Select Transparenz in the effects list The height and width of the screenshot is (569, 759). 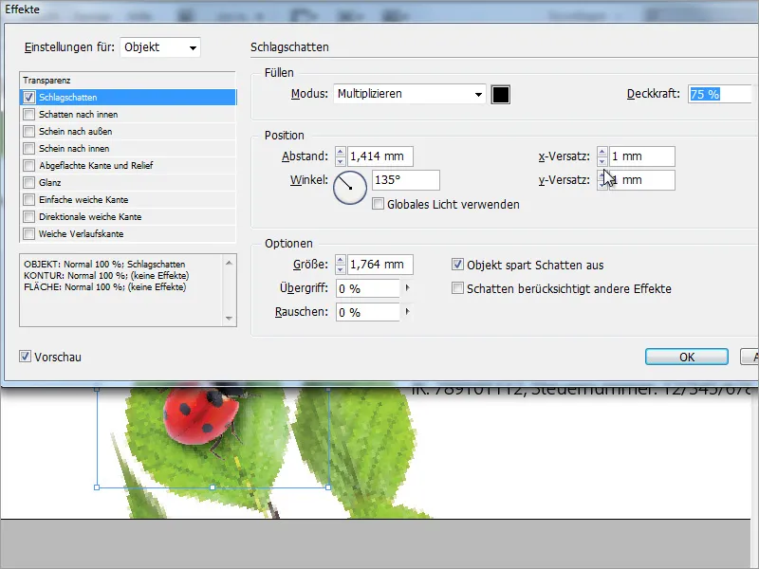tap(46, 81)
